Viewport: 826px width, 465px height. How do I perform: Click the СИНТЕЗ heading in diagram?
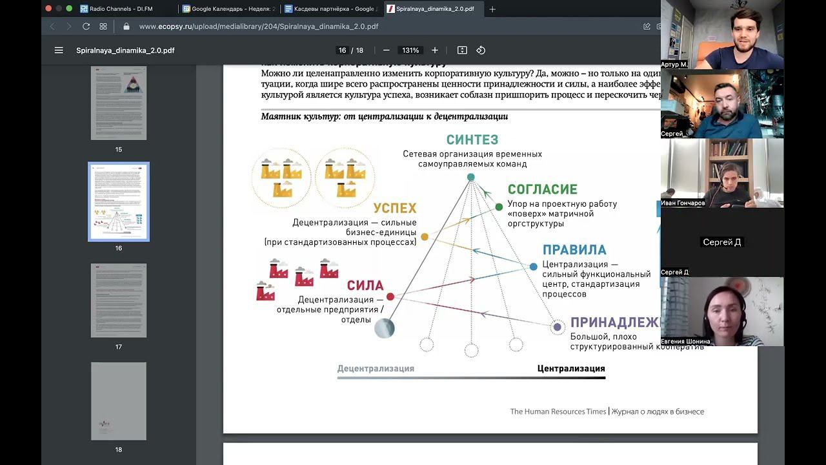(472, 139)
